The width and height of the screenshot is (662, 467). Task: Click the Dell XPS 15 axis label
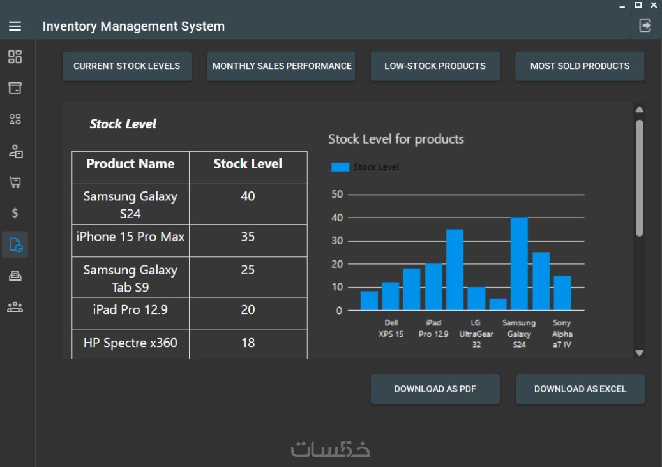coord(391,328)
